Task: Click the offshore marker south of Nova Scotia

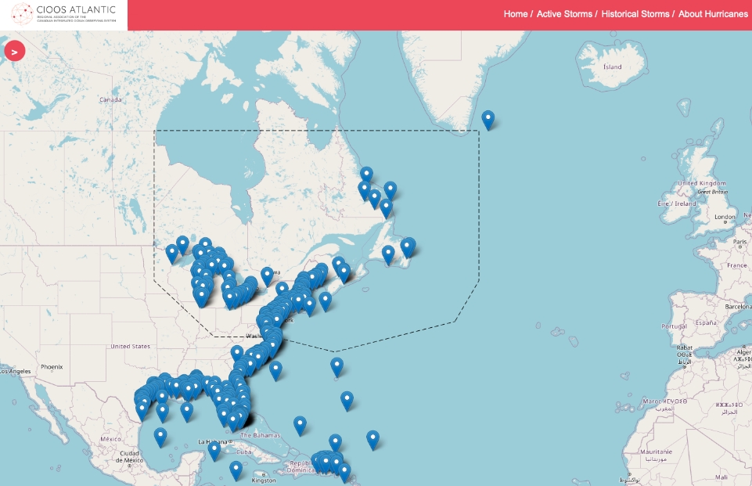Action: point(325,301)
